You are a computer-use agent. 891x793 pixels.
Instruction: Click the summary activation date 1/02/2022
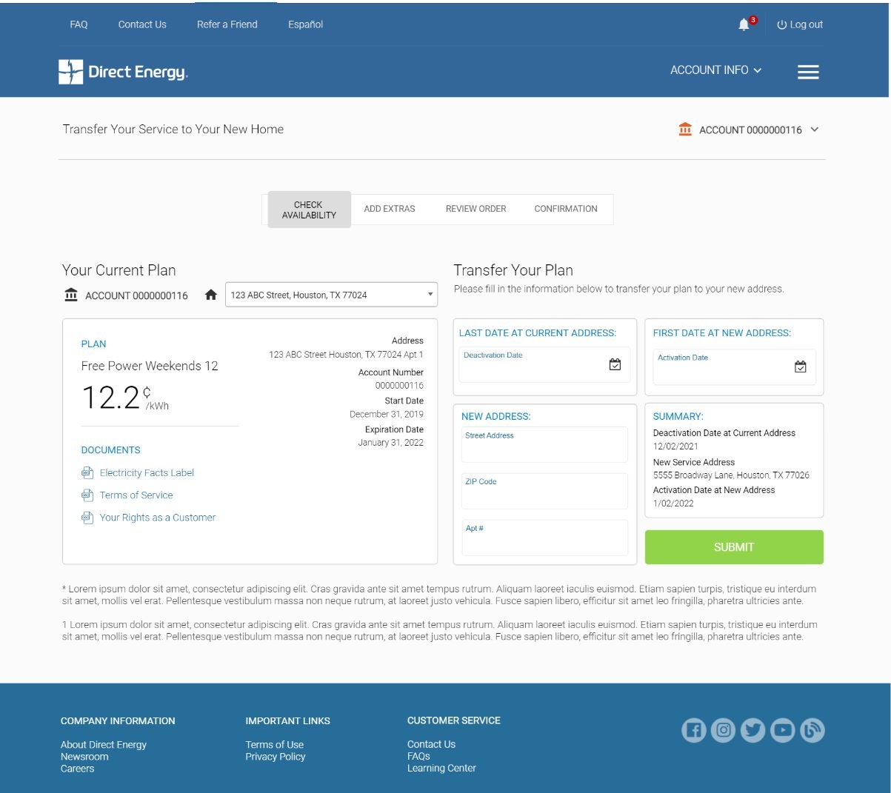click(x=673, y=503)
